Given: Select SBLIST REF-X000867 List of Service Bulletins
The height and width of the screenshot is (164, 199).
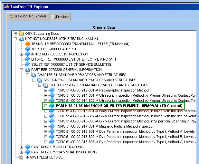Looking at the screenshot, I should (71, 64).
